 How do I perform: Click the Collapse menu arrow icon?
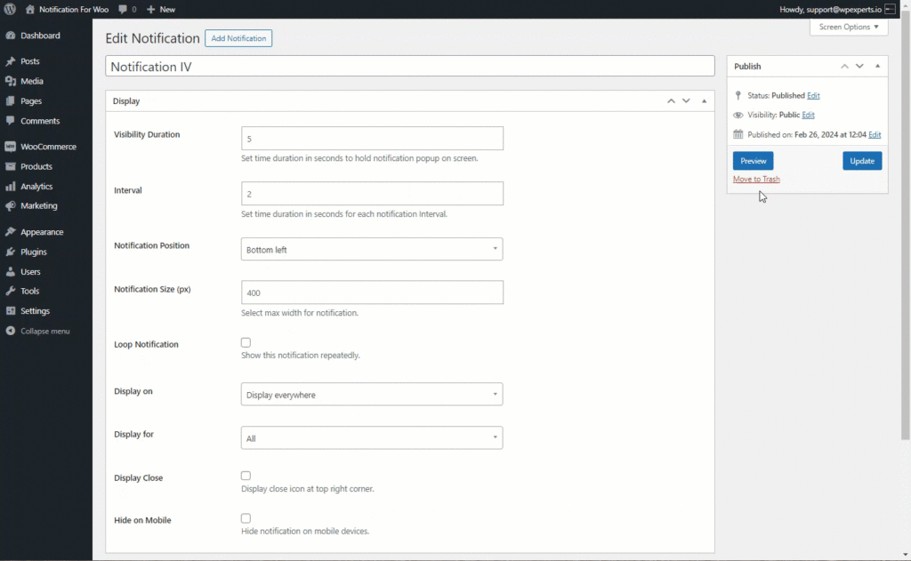11,331
